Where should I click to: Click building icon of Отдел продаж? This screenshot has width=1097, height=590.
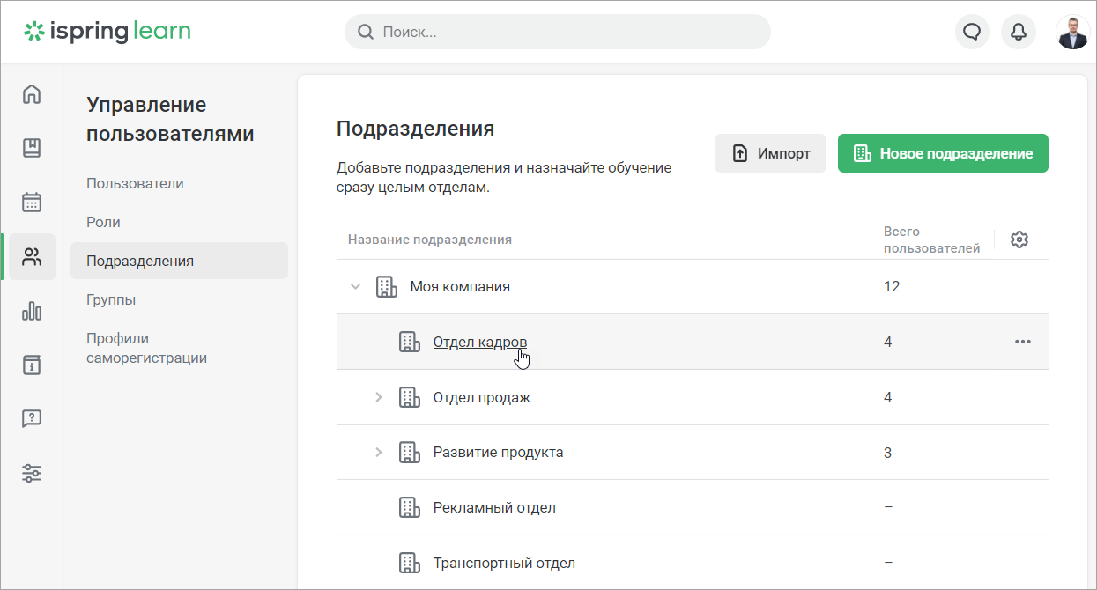[x=409, y=397]
